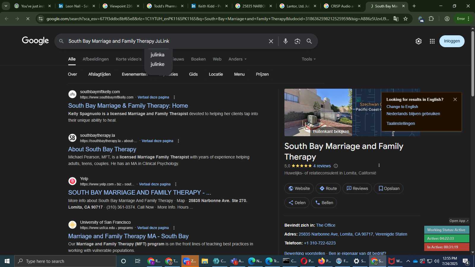Open Google quick settings gear
This screenshot has width=475, height=267.
[419, 41]
